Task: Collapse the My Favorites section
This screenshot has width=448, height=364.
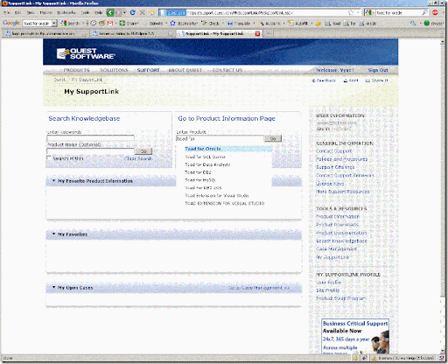Action: (x=53, y=234)
